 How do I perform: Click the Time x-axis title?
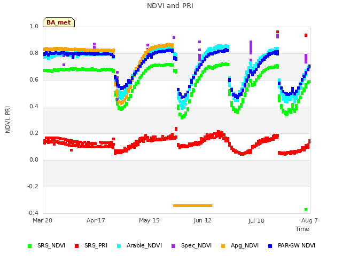(x=302, y=229)
